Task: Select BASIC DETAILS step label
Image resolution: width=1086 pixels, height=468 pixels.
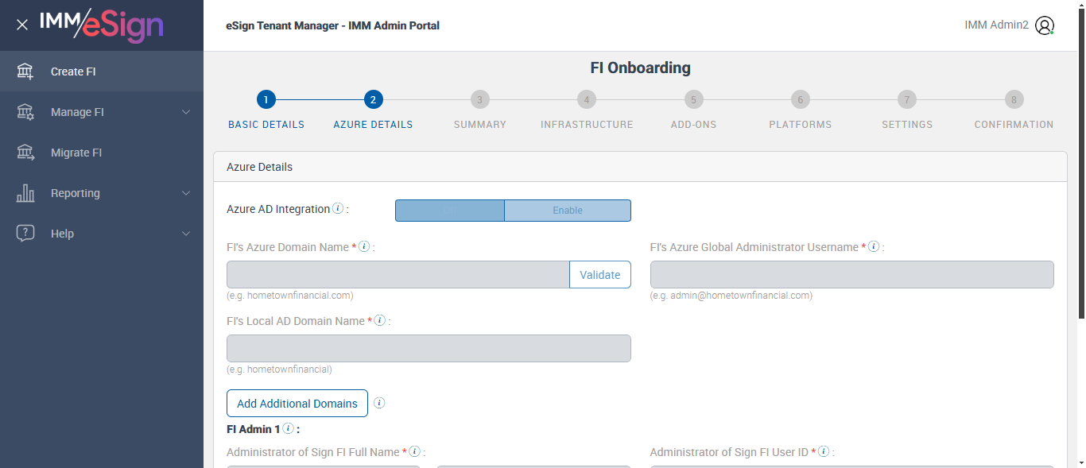Action: [266, 125]
